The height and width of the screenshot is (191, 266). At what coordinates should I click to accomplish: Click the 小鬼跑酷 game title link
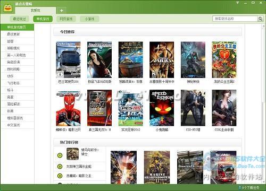(x=162, y=129)
